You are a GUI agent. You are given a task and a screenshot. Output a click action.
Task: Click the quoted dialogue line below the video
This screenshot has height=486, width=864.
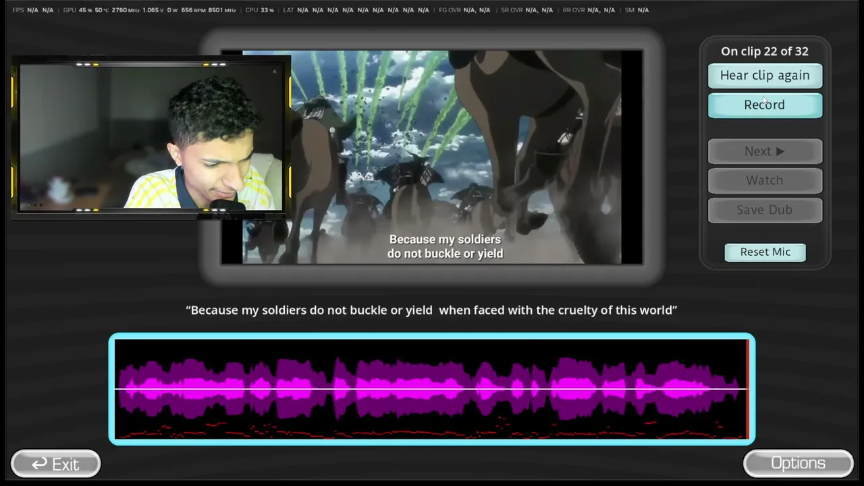coord(431,310)
